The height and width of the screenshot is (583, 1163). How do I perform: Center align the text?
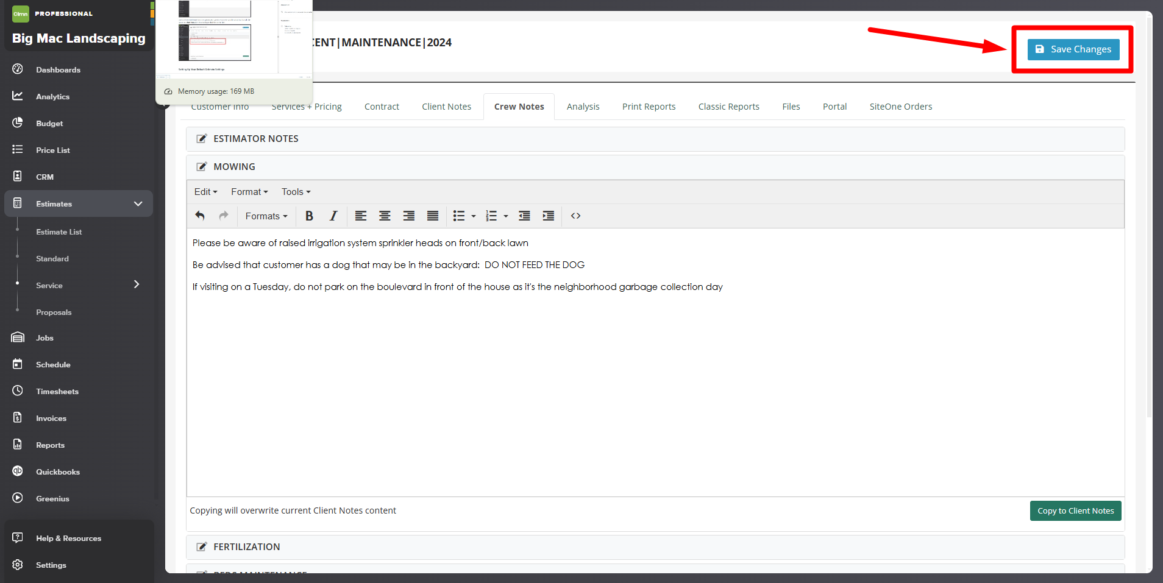[385, 216]
